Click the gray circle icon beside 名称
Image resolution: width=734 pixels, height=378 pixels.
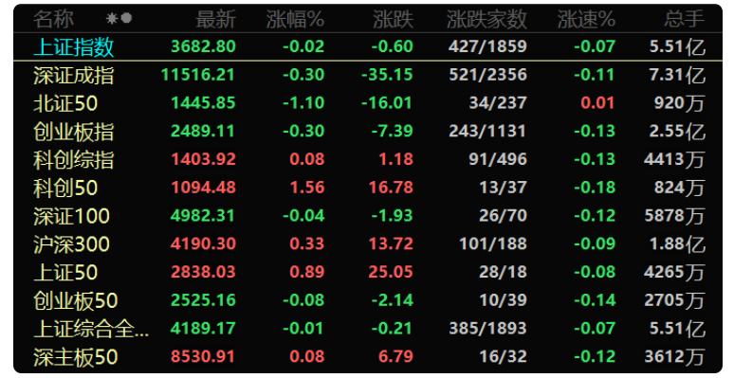pos(126,18)
